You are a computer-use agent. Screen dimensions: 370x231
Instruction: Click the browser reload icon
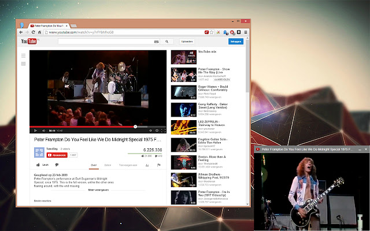[x=33, y=32]
